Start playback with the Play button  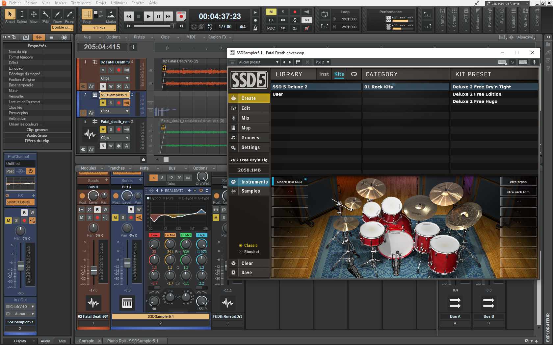coord(148,16)
